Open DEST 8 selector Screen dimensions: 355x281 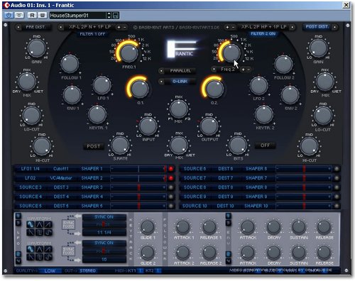(x=226, y=187)
